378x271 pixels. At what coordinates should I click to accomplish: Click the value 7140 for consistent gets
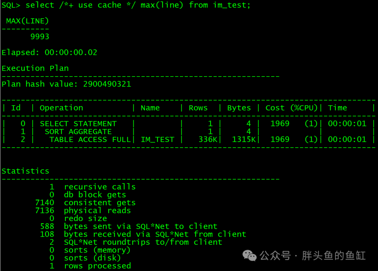click(44, 202)
